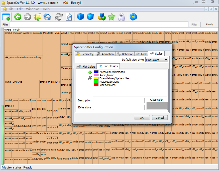Click the Cancel button
This screenshot has width=220, height=171.
tap(160, 118)
